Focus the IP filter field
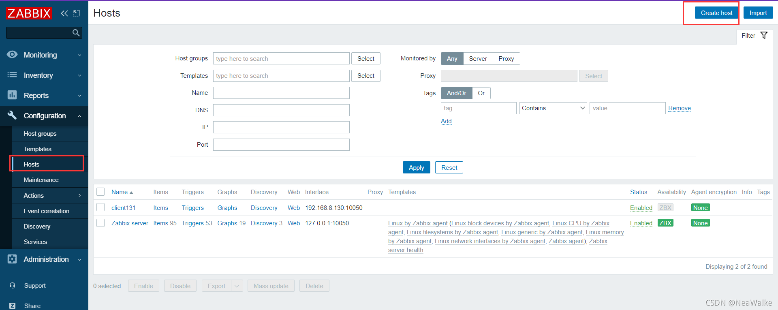 (x=281, y=127)
